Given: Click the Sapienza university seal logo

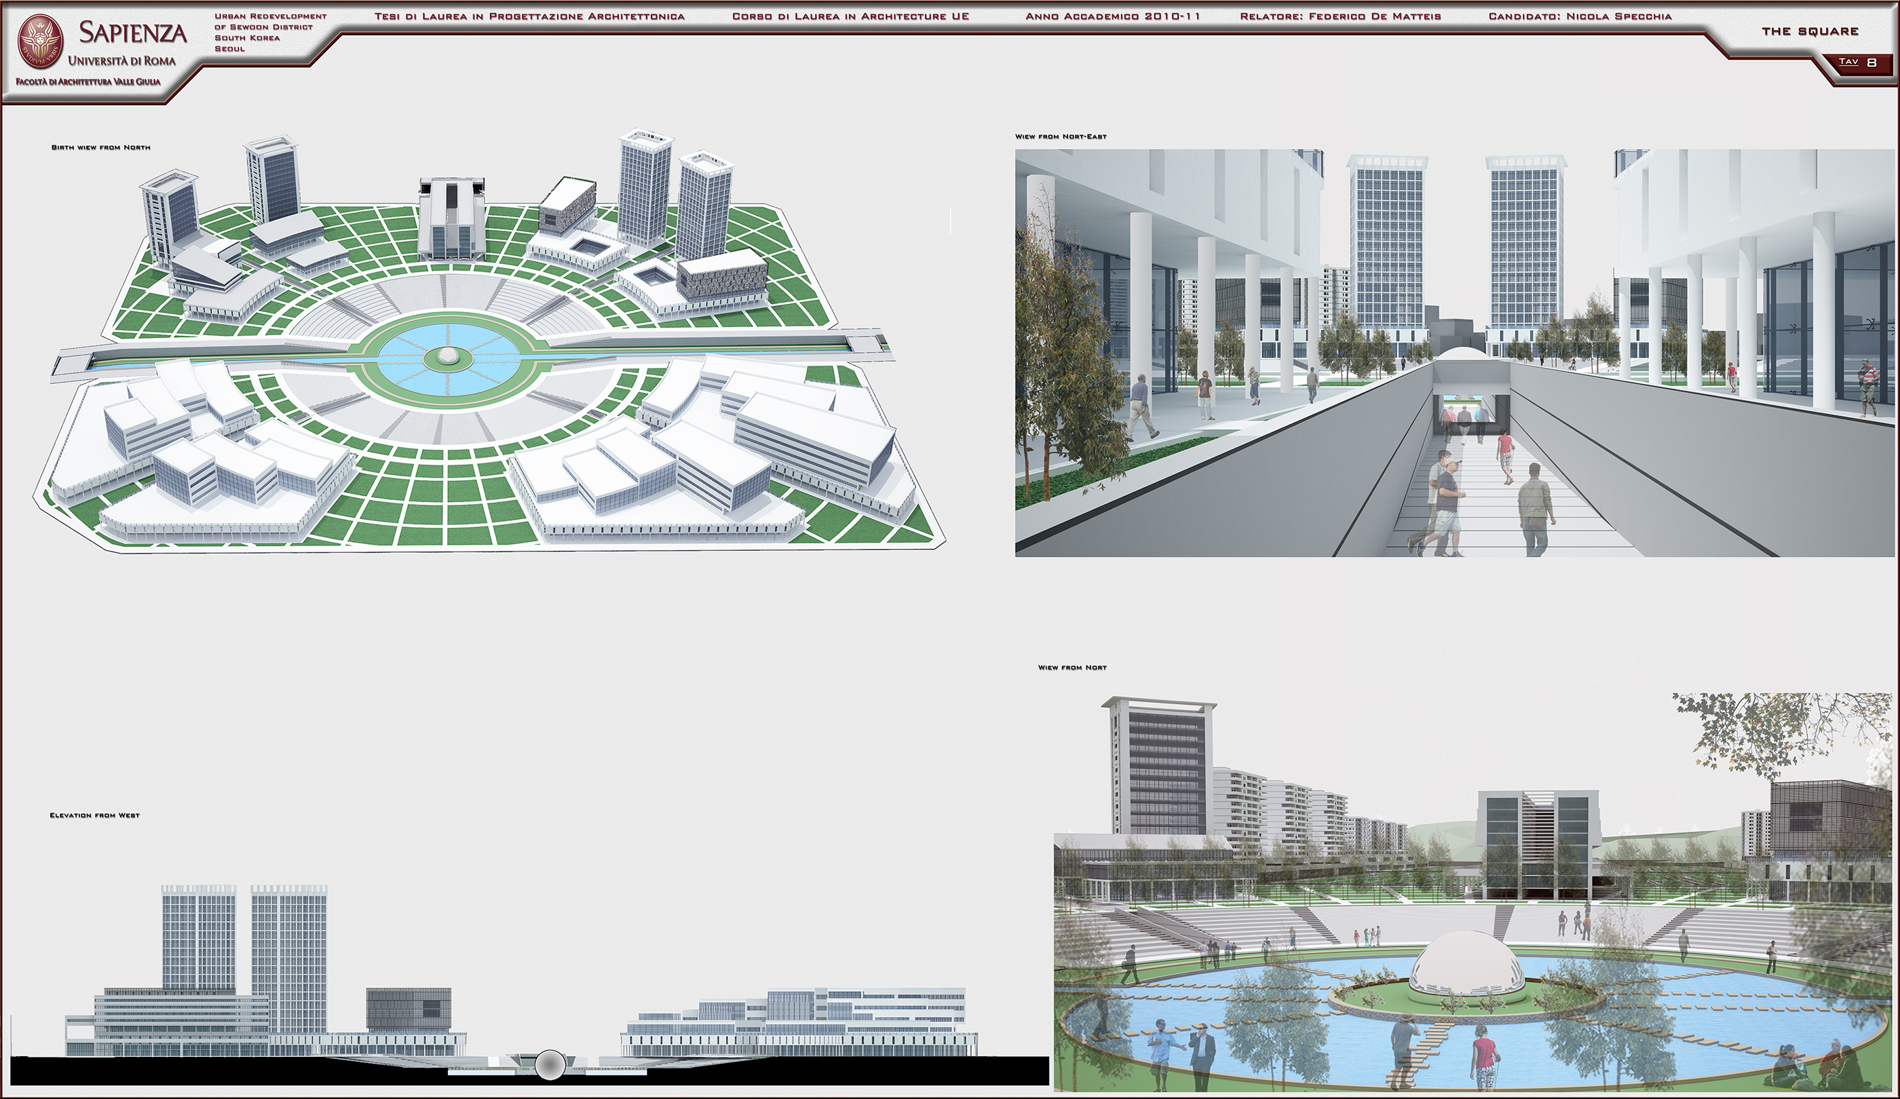Looking at the screenshot, I should tap(41, 41).
